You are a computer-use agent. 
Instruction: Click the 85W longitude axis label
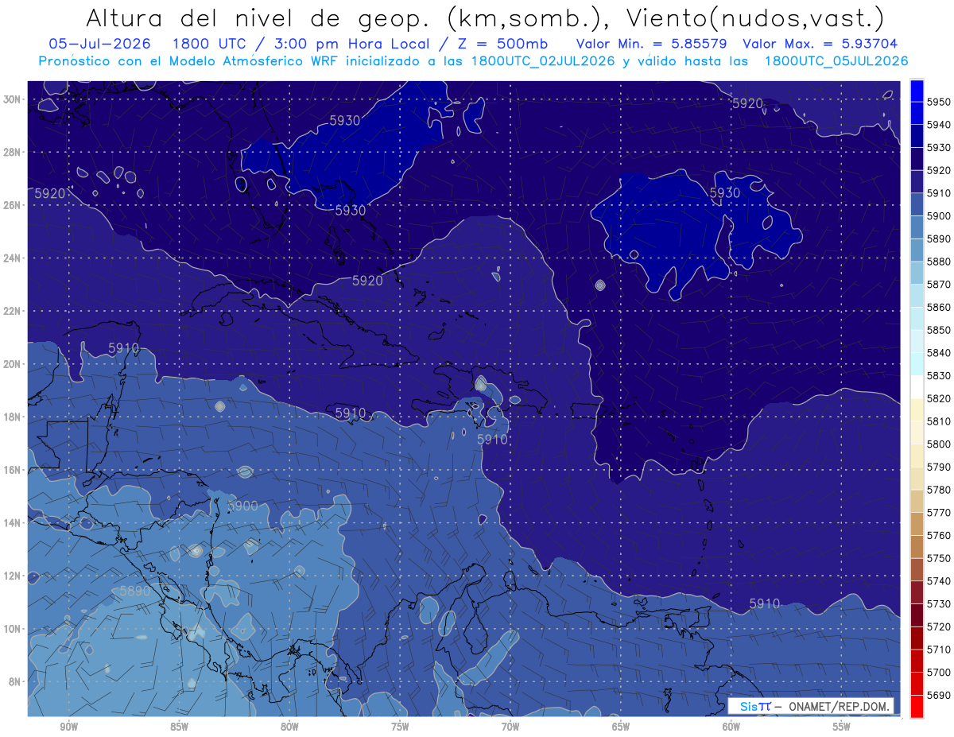pos(179,727)
